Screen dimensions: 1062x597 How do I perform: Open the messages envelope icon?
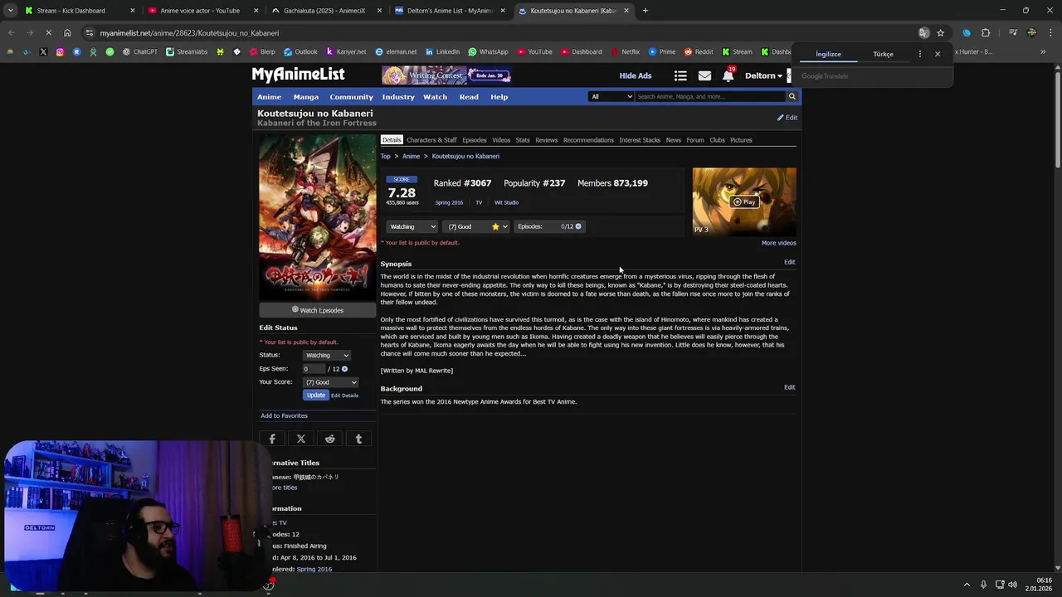(704, 75)
